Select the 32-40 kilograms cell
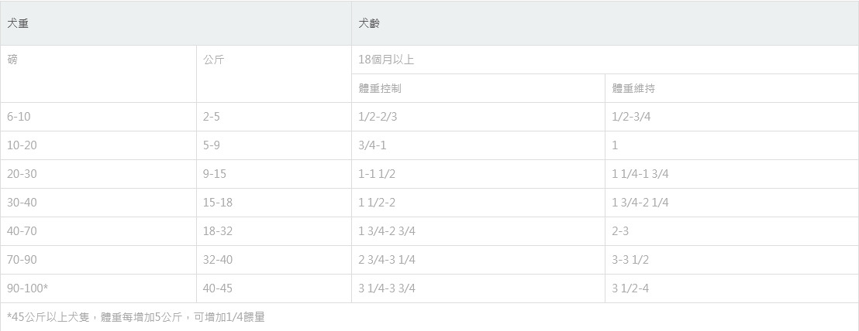The image size is (859, 331). pyautogui.click(x=218, y=260)
